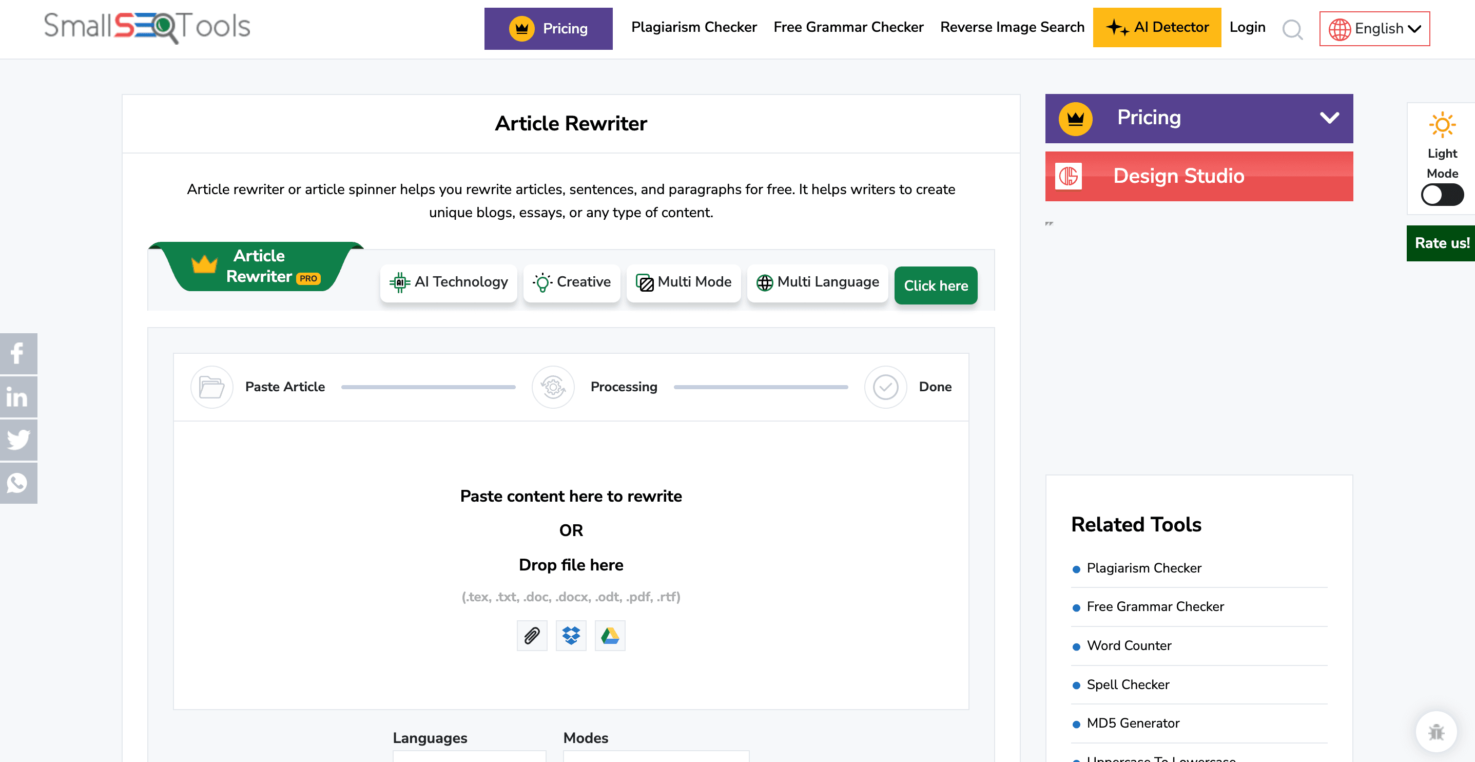Viewport: 1475px width, 762px height.
Task: Click the Twitter share icon
Action: click(18, 440)
